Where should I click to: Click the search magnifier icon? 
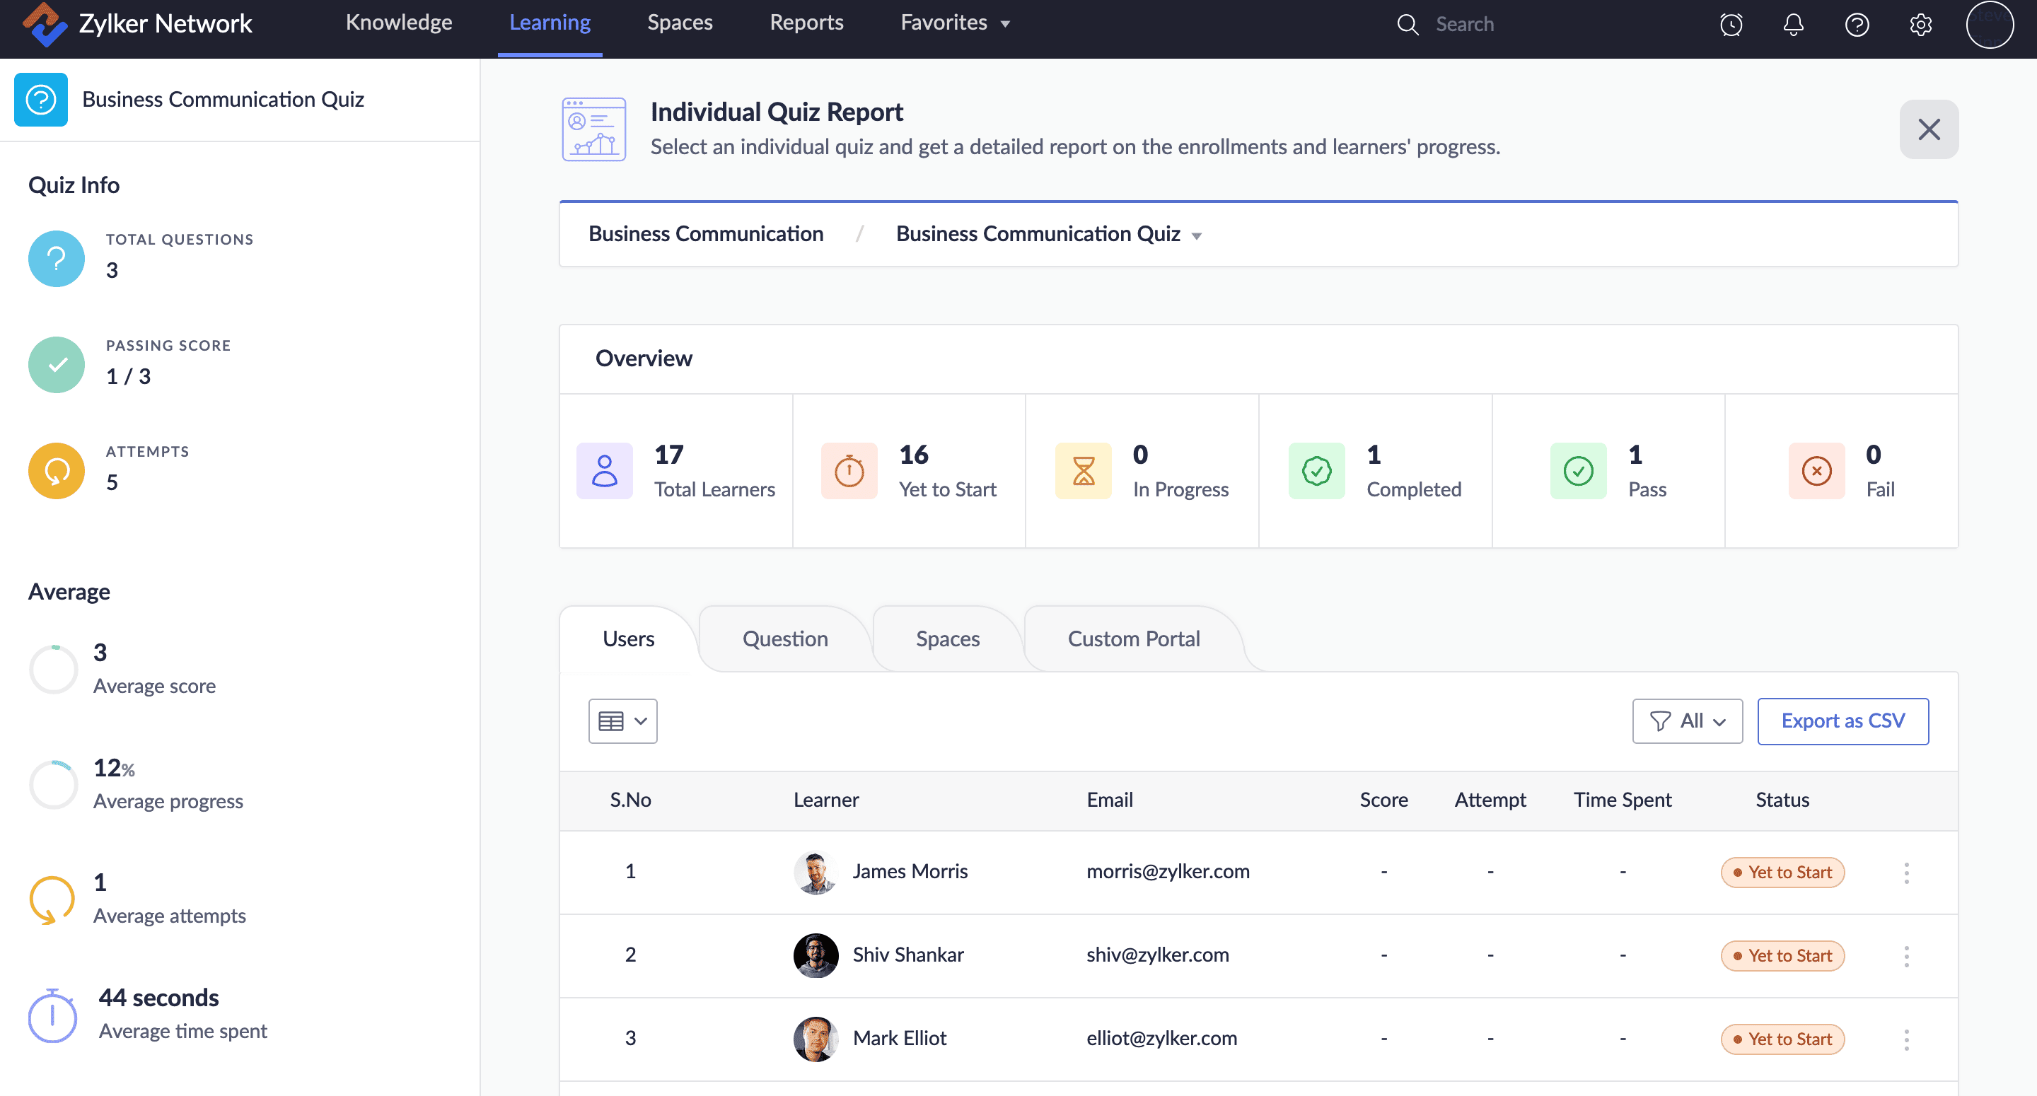click(x=1407, y=25)
